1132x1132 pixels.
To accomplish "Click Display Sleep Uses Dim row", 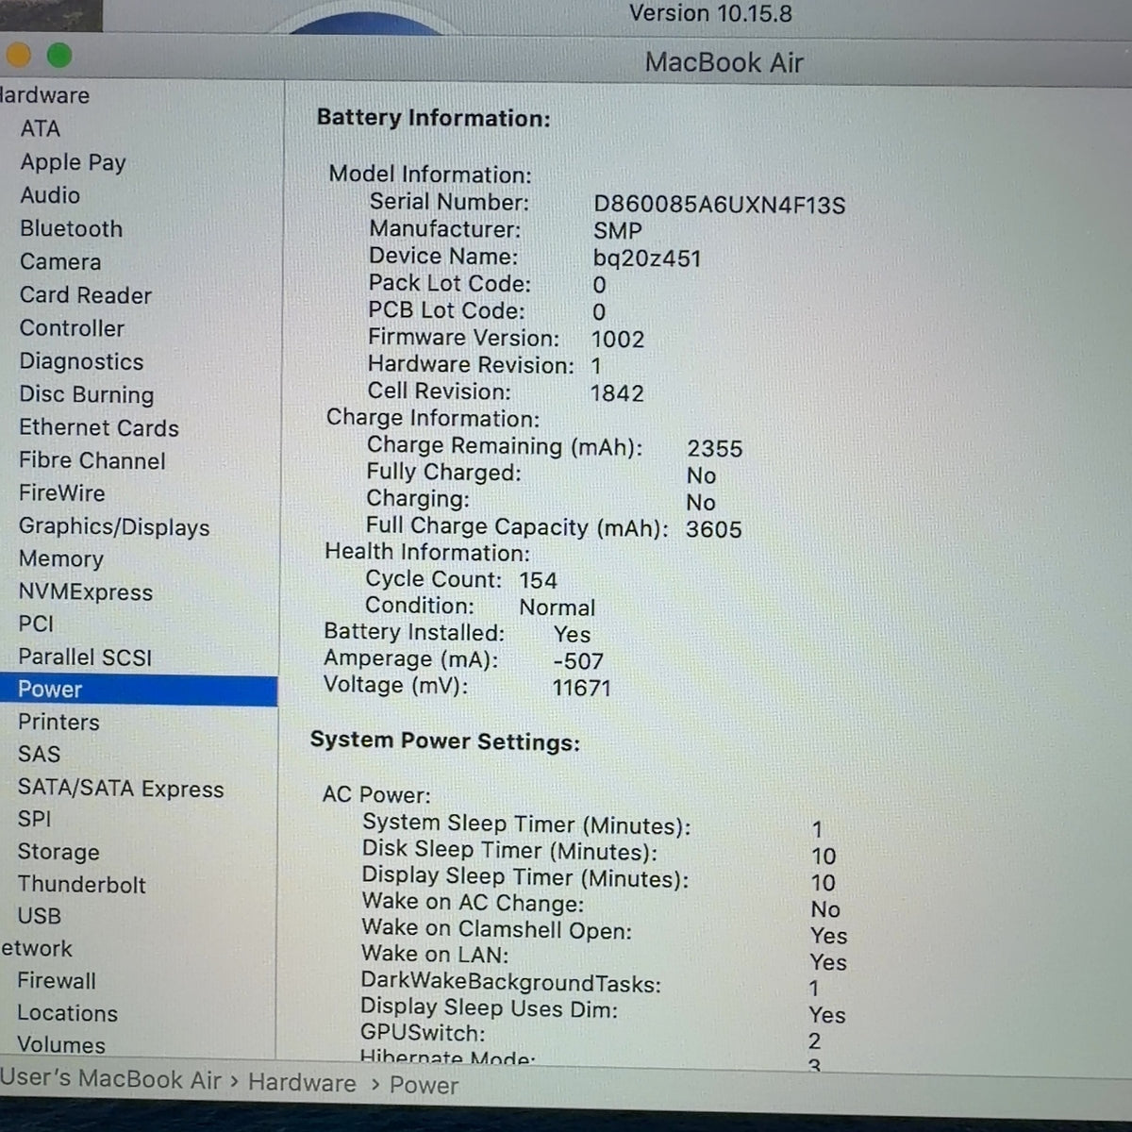I will pos(603,1011).
